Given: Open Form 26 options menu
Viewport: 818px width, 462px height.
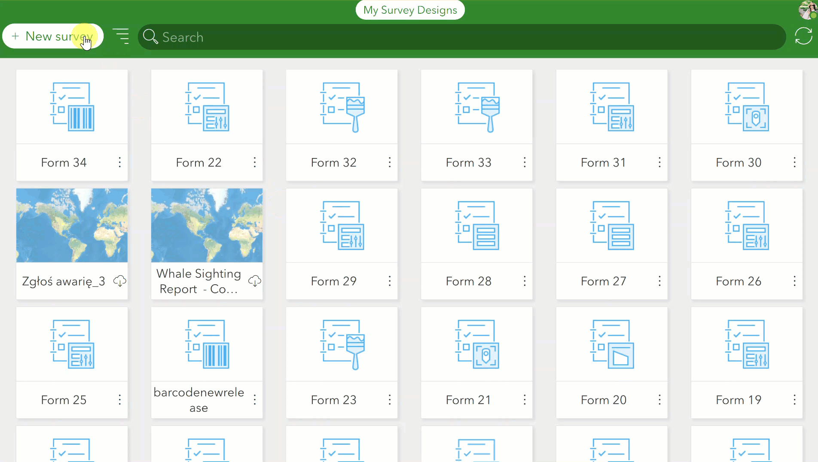Looking at the screenshot, I should point(794,281).
